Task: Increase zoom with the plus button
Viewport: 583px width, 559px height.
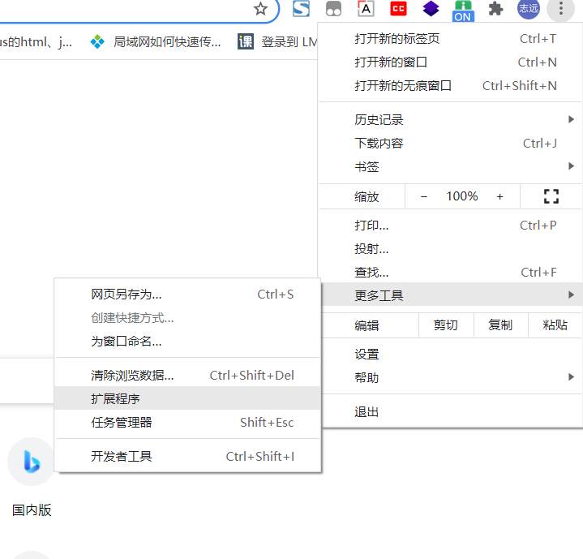Action: tap(499, 196)
